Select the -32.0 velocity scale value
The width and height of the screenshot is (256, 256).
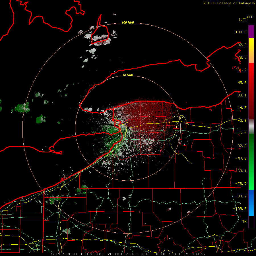tap(241, 146)
